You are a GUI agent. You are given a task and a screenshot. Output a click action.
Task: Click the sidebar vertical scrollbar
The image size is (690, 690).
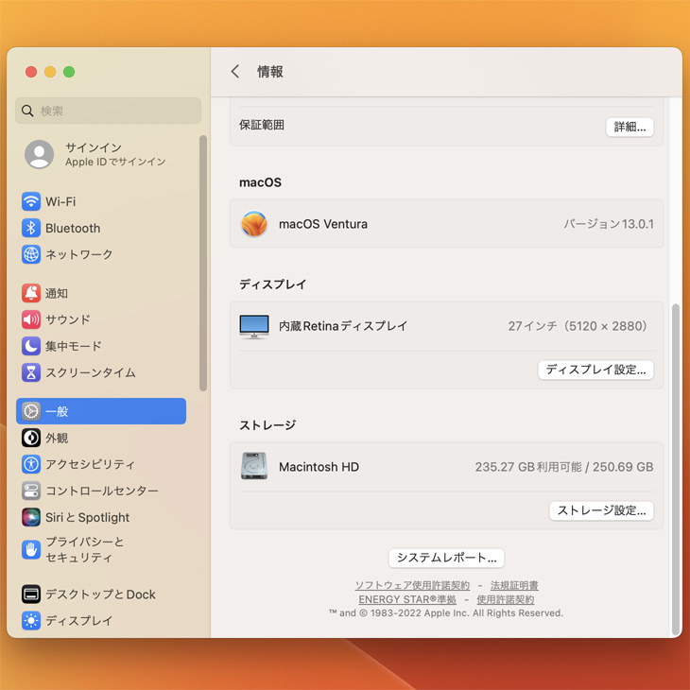(x=203, y=263)
